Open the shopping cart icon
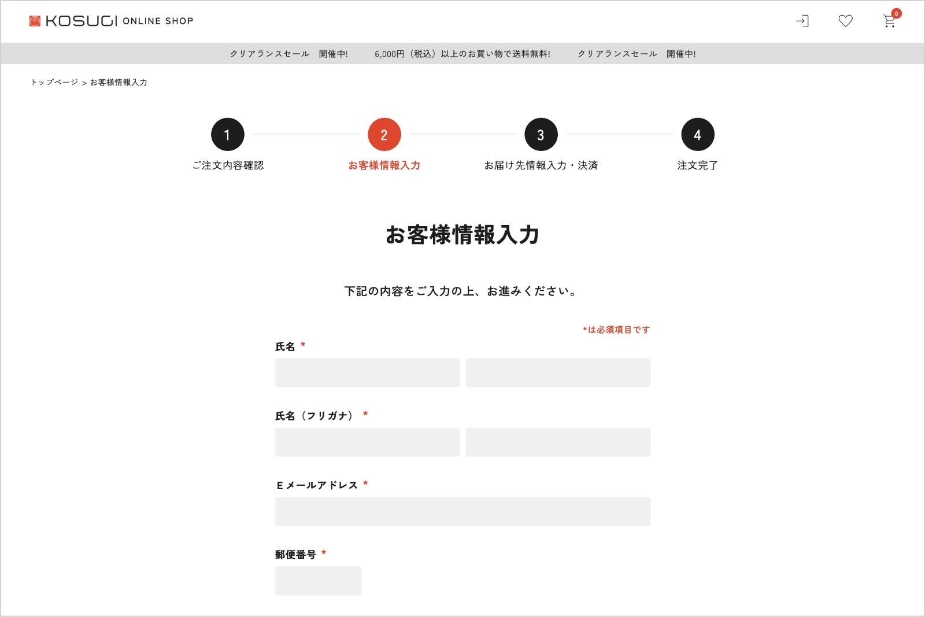This screenshot has width=925, height=617. [x=889, y=21]
